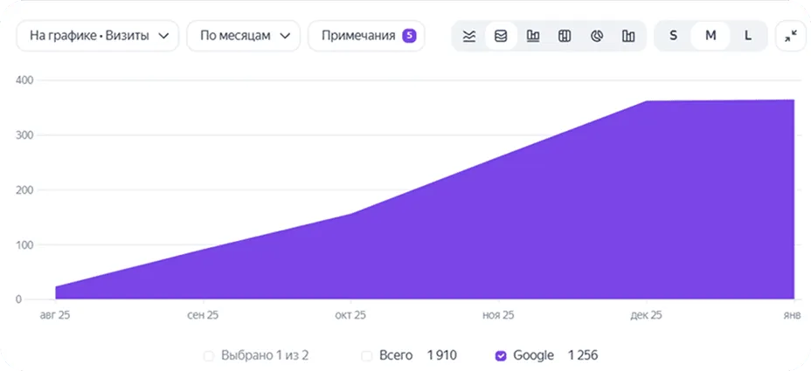Click the 'окт 25' axis label
Screen dimensions: 811x371
click(x=350, y=315)
